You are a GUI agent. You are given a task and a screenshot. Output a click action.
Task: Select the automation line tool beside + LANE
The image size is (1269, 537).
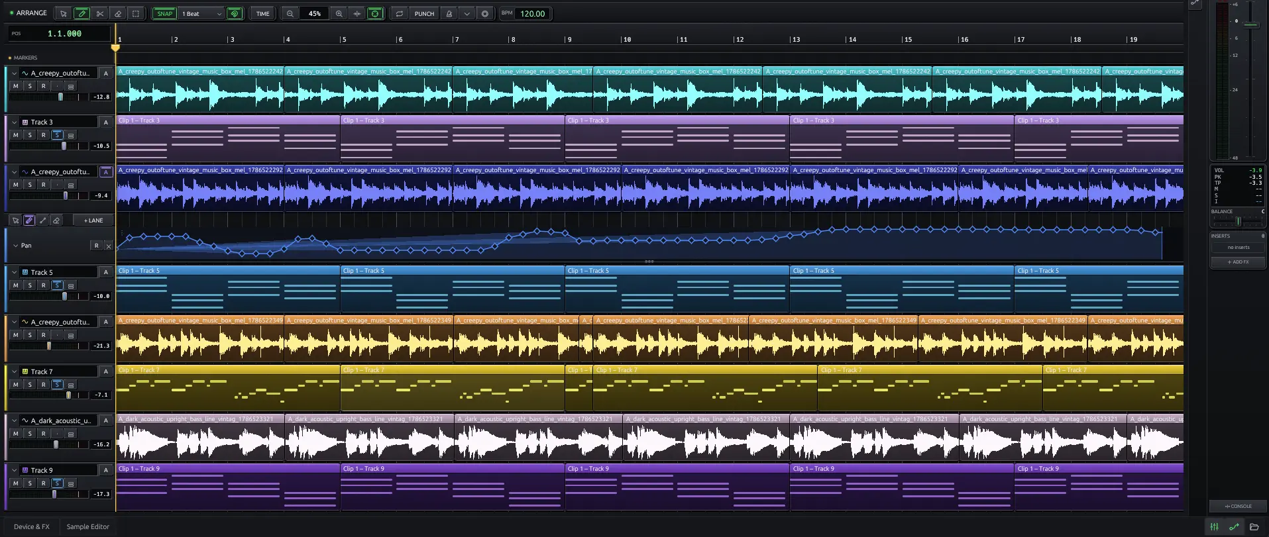tap(43, 220)
